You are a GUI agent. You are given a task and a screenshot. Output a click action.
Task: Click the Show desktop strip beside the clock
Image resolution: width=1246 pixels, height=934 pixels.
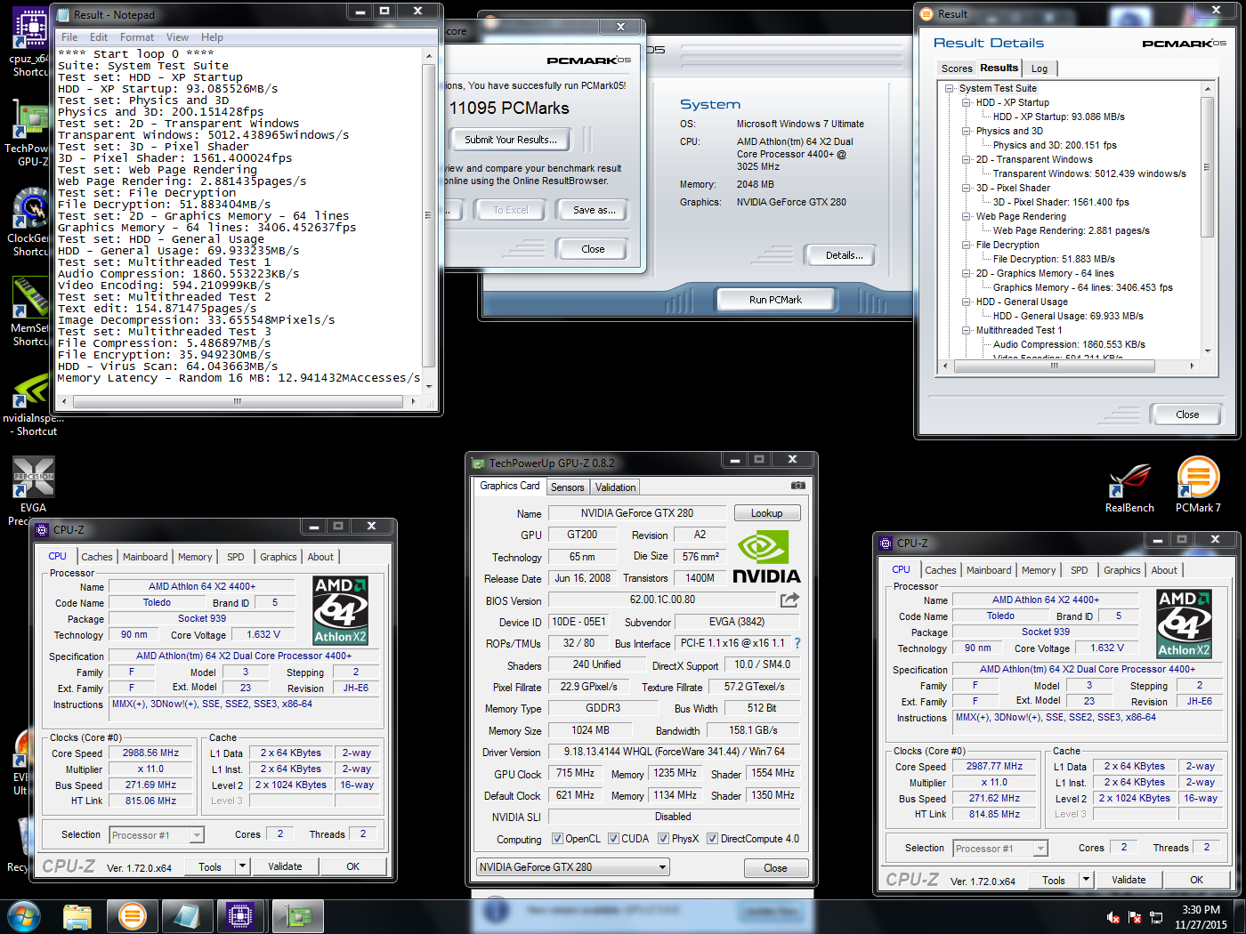[1239, 917]
